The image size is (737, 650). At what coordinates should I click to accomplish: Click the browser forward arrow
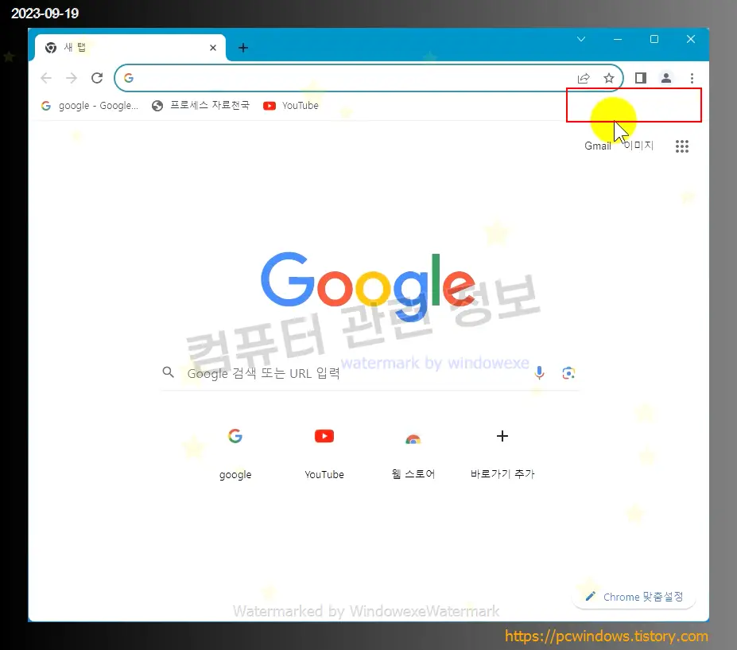(72, 78)
